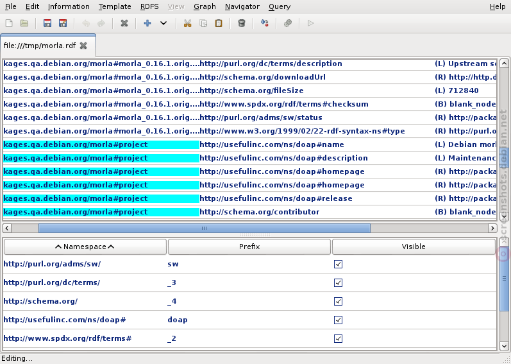Viewport: 511px width, 364px height.
Task: Cut selection with the scissors icon
Action: [187, 23]
